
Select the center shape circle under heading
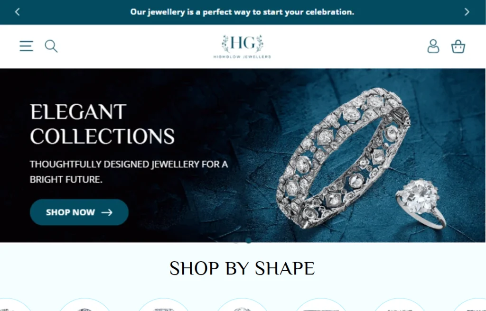coord(242,304)
